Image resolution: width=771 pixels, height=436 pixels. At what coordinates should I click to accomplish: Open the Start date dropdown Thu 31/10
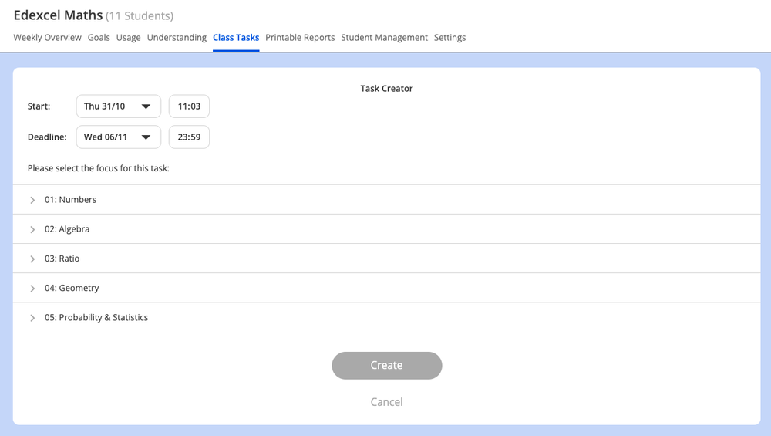tap(119, 106)
